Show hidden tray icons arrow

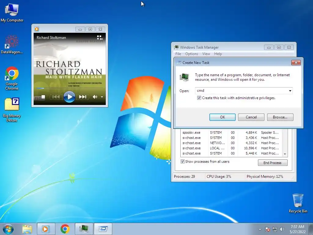coord(260,229)
